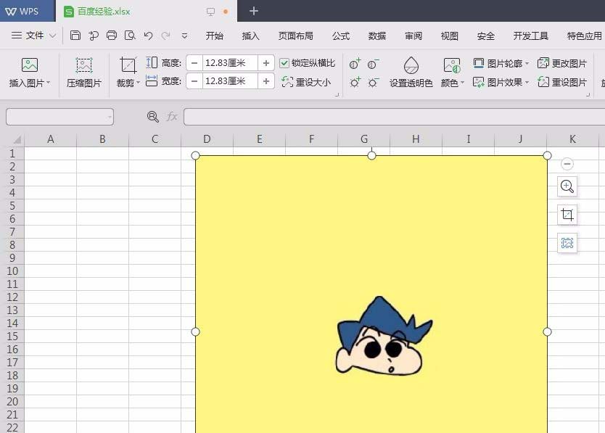Click Reset Size (重设大小)
This screenshot has height=433, width=605.
coord(306,82)
